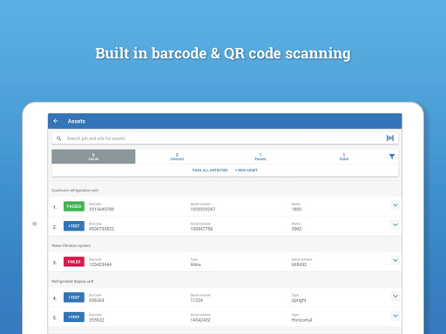This screenshot has width=446, height=334.
Task: Start +TEST for barcode 355522
Action: 74,317
